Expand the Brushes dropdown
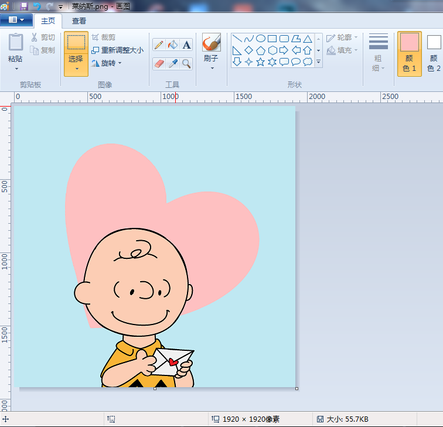The width and height of the screenshot is (443, 427). 212,68
